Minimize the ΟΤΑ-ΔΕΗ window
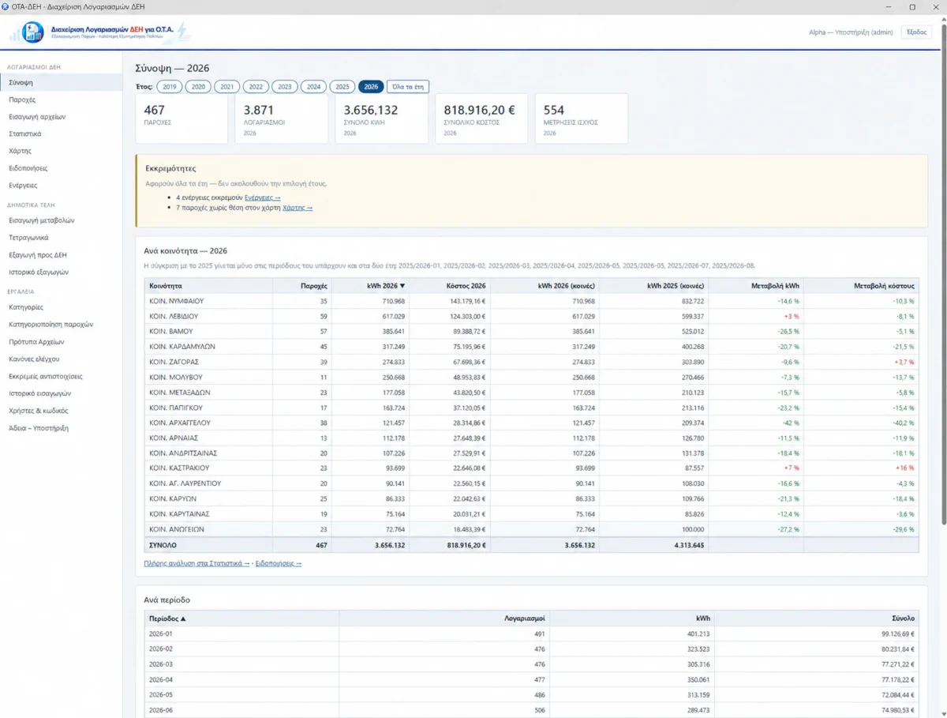 [x=890, y=6]
